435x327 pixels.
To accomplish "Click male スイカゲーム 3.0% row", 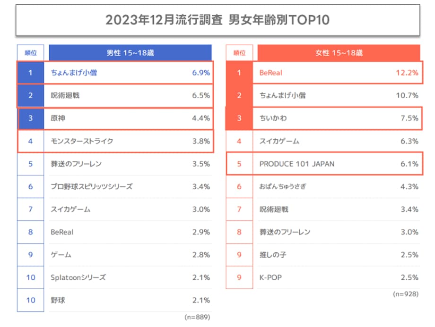I will coord(114,210).
